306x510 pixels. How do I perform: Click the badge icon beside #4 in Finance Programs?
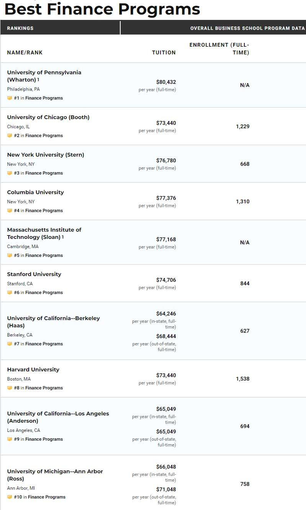pyautogui.click(x=10, y=211)
